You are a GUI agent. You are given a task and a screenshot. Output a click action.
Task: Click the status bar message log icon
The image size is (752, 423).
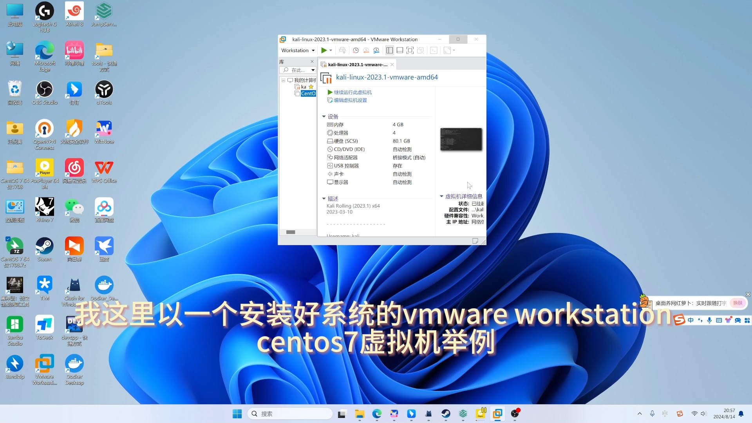(x=475, y=241)
